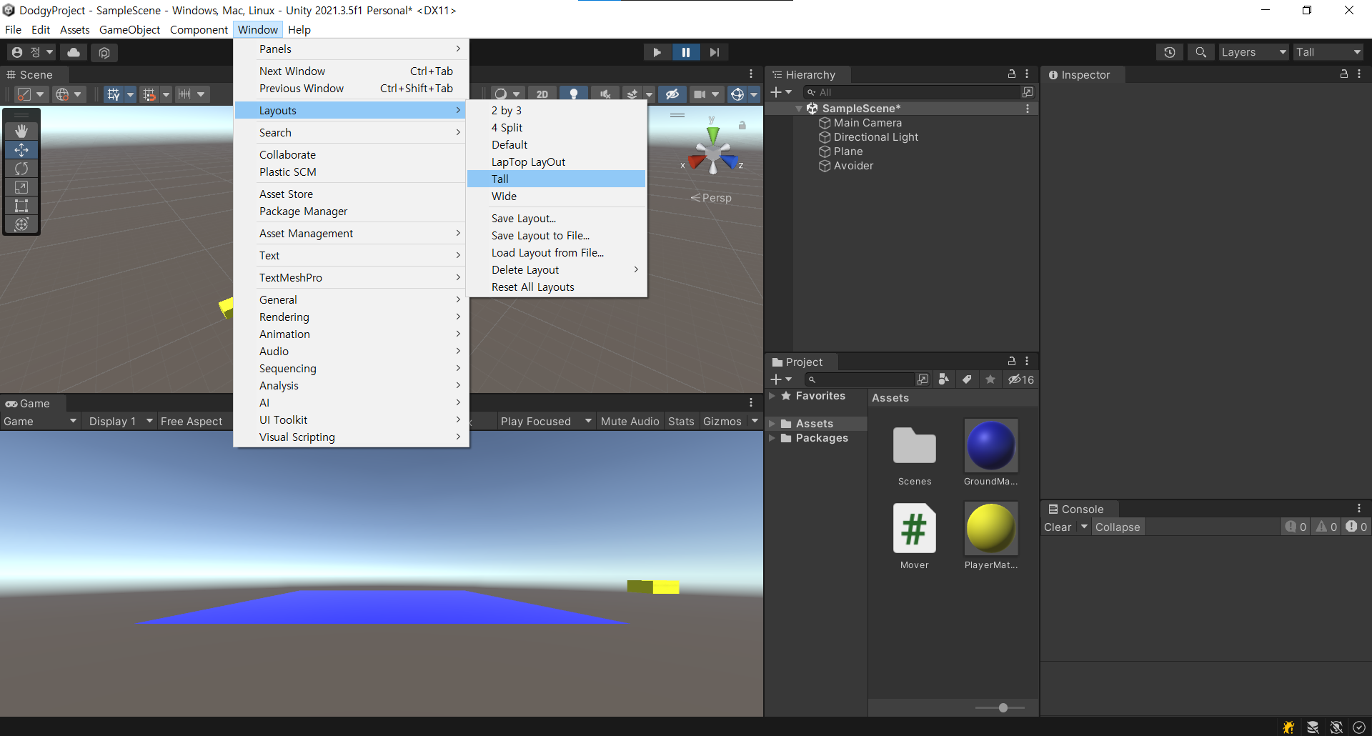This screenshot has height=736, width=1372.
Task: Open the global search magnifier
Action: (x=1200, y=52)
